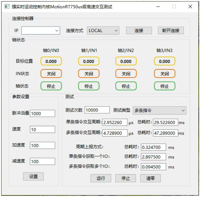
Task: Focus the 减速度 input field
Action: pyautogui.click(x=42, y=161)
